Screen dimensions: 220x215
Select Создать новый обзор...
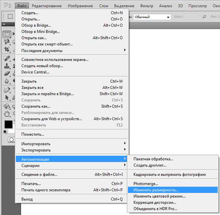72,66
